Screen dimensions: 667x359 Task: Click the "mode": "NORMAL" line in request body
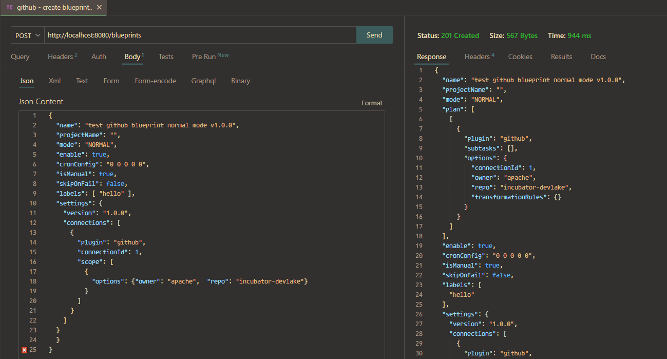click(87, 144)
